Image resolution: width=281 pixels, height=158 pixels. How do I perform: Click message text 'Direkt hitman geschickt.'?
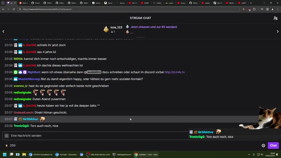point(51,113)
